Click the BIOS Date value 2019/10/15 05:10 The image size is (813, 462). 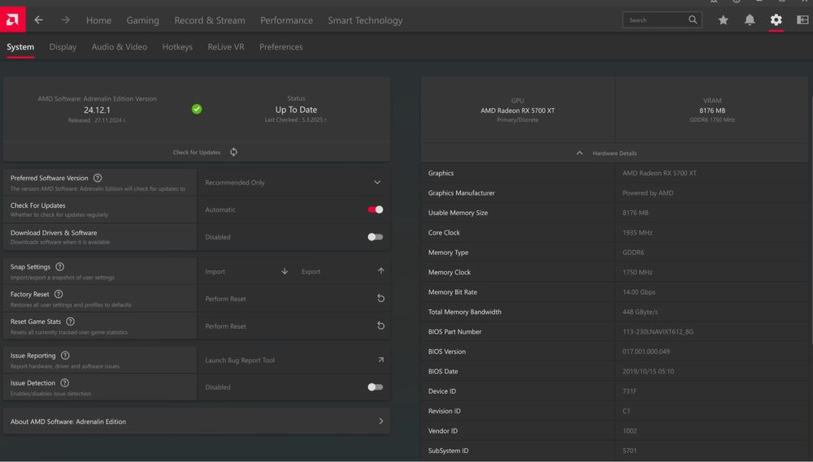[648, 371]
